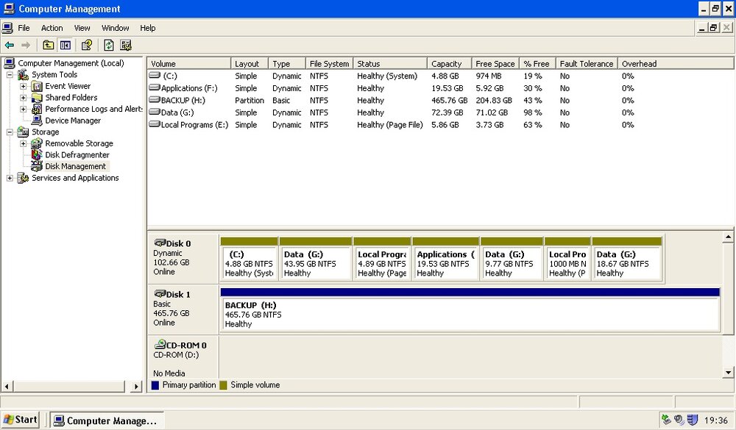Collapse the Storage tree node
This screenshot has height=430, width=736.
pyautogui.click(x=10, y=132)
